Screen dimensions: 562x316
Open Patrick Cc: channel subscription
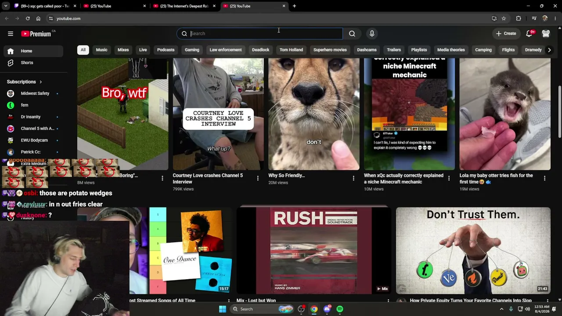click(33, 152)
